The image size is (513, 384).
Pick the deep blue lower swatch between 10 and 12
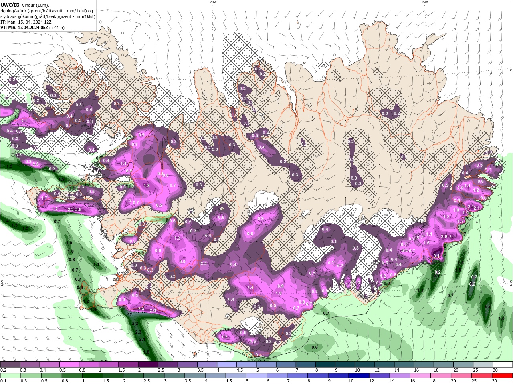[x=359, y=376]
